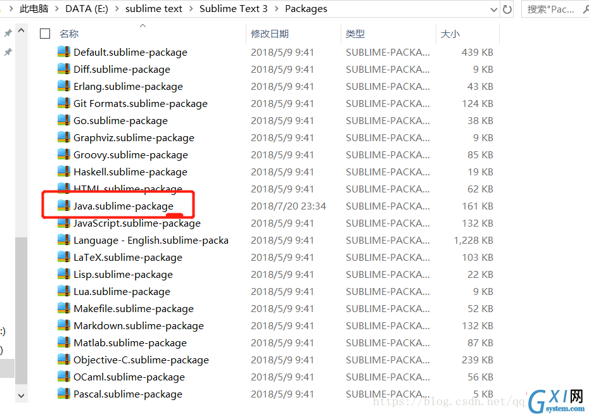589x414 pixels.
Task: Sort files by the 大小 column header
Action: (x=450, y=34)
